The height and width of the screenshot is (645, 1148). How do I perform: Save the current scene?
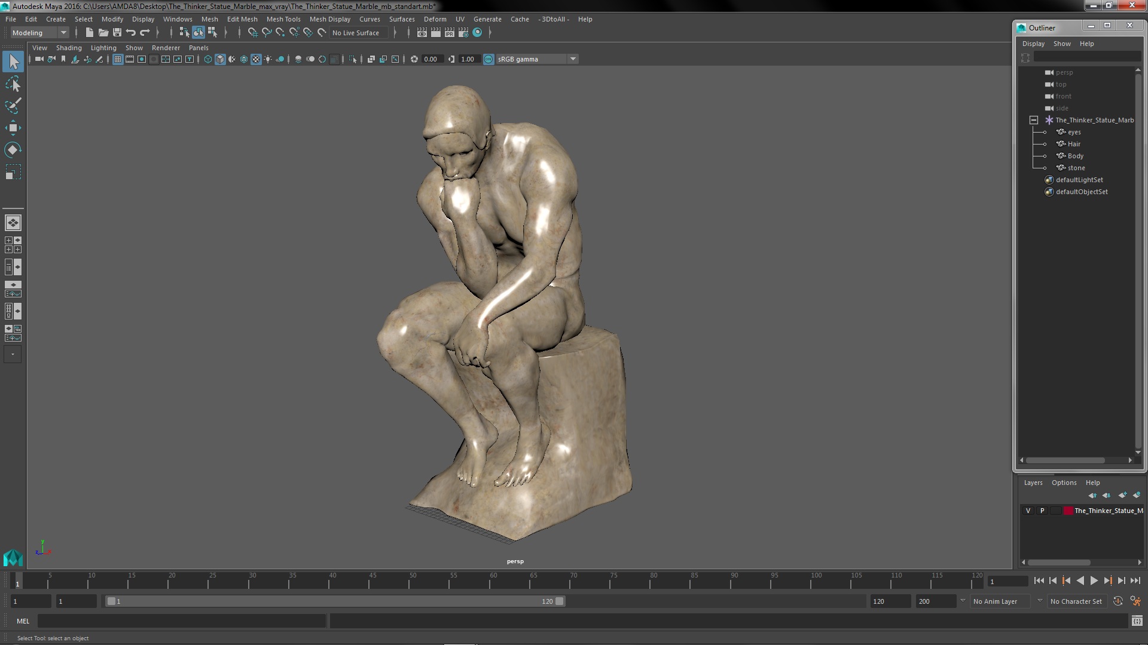[117, 33]
